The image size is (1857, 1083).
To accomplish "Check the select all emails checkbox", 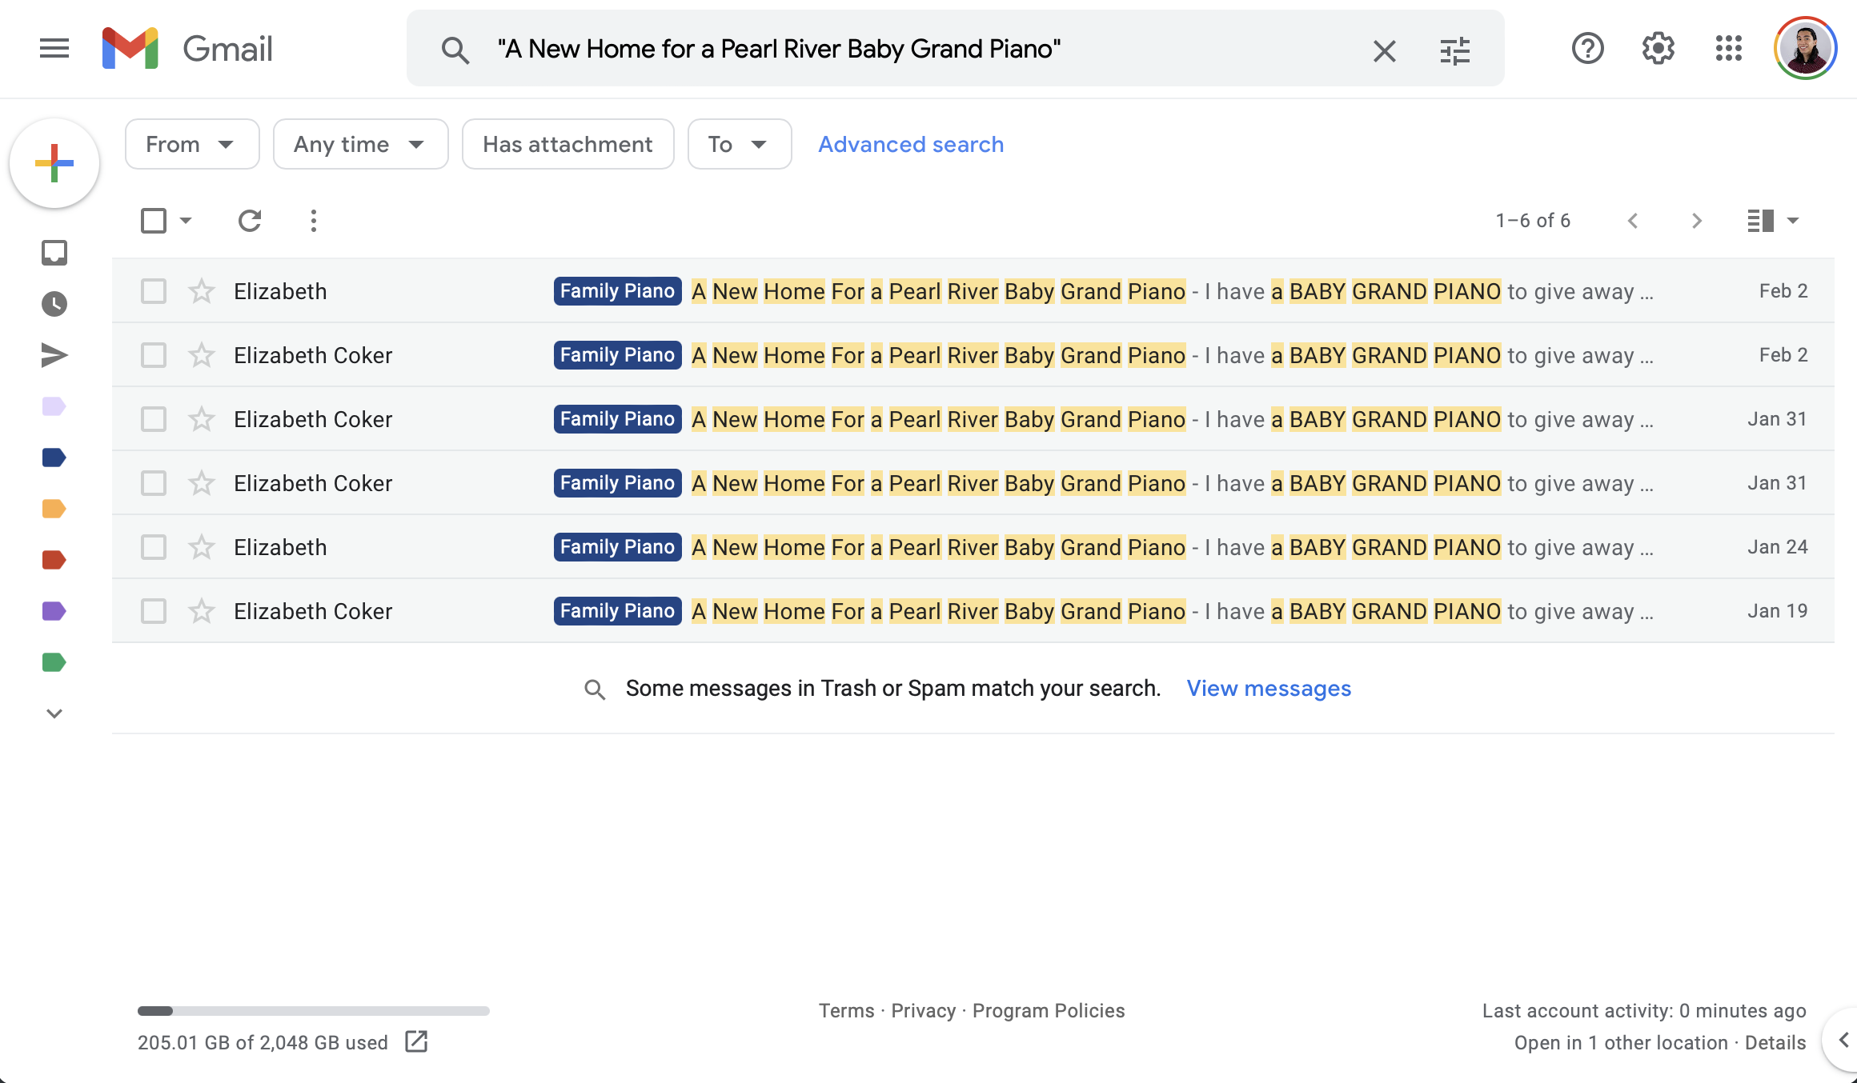I will [152, 219].
